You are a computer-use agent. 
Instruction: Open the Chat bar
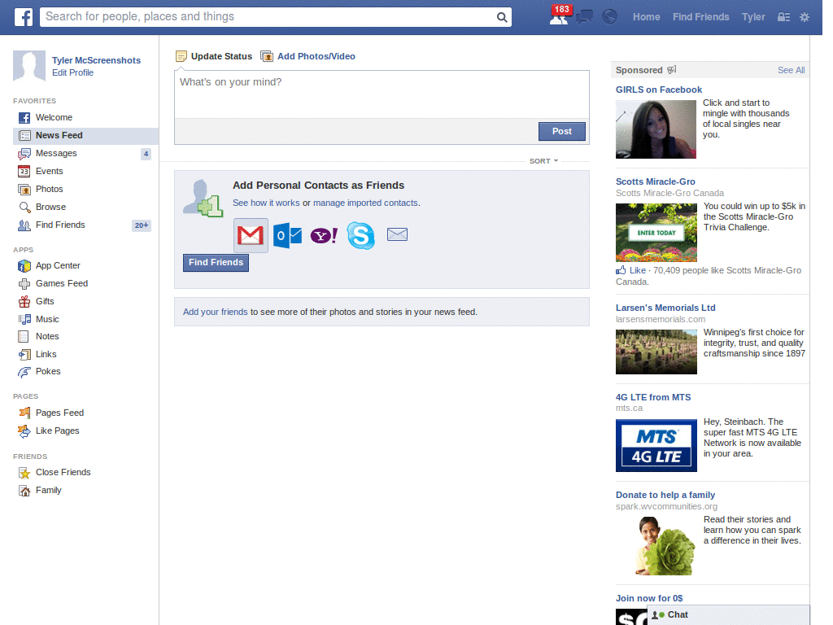tap(728, 615)
